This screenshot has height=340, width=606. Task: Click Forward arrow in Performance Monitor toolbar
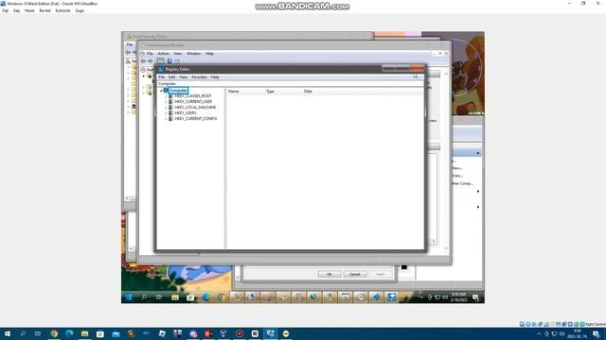[x=151, y=61]
